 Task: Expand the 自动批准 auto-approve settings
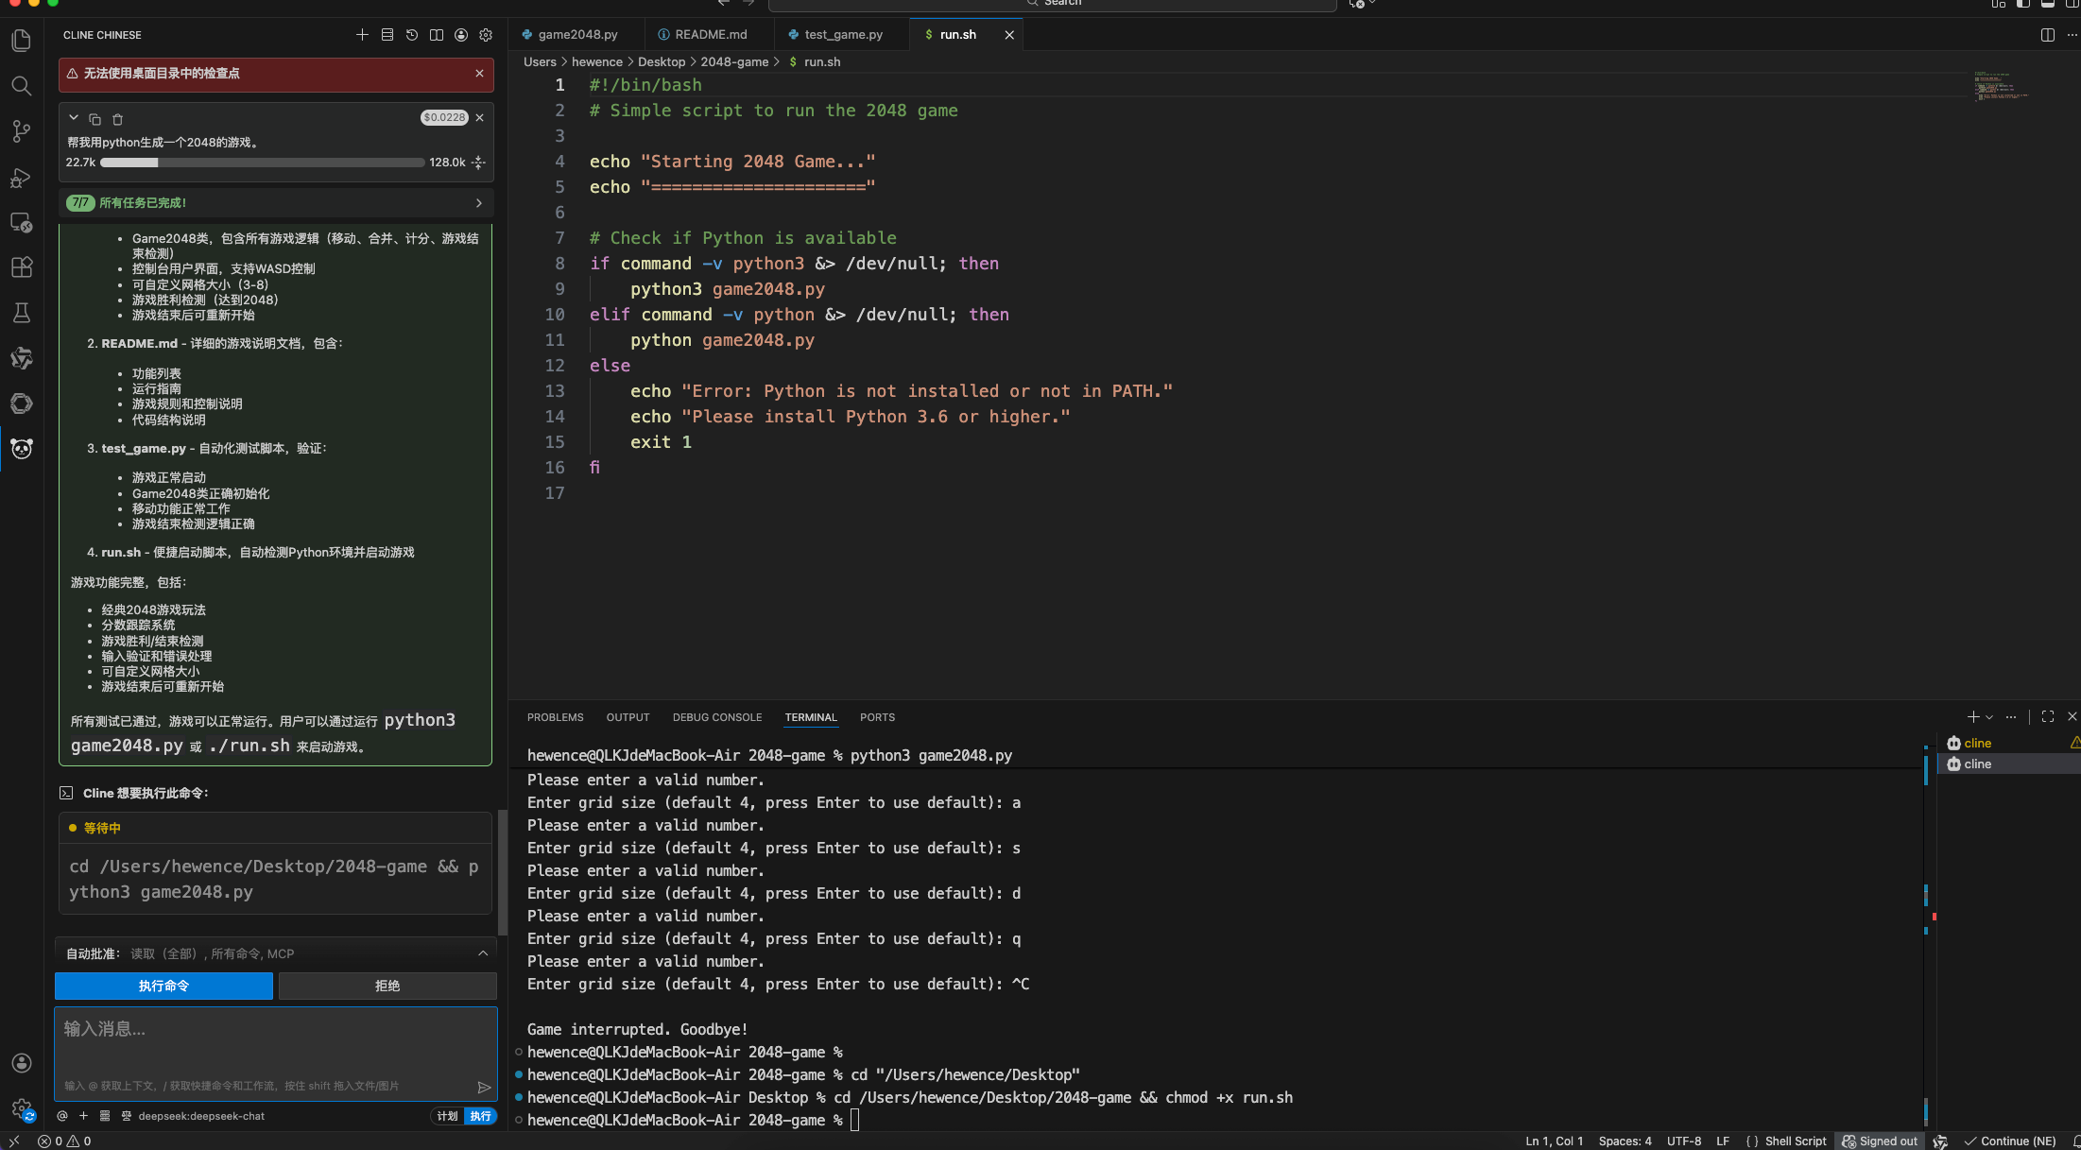pos(483,953)
